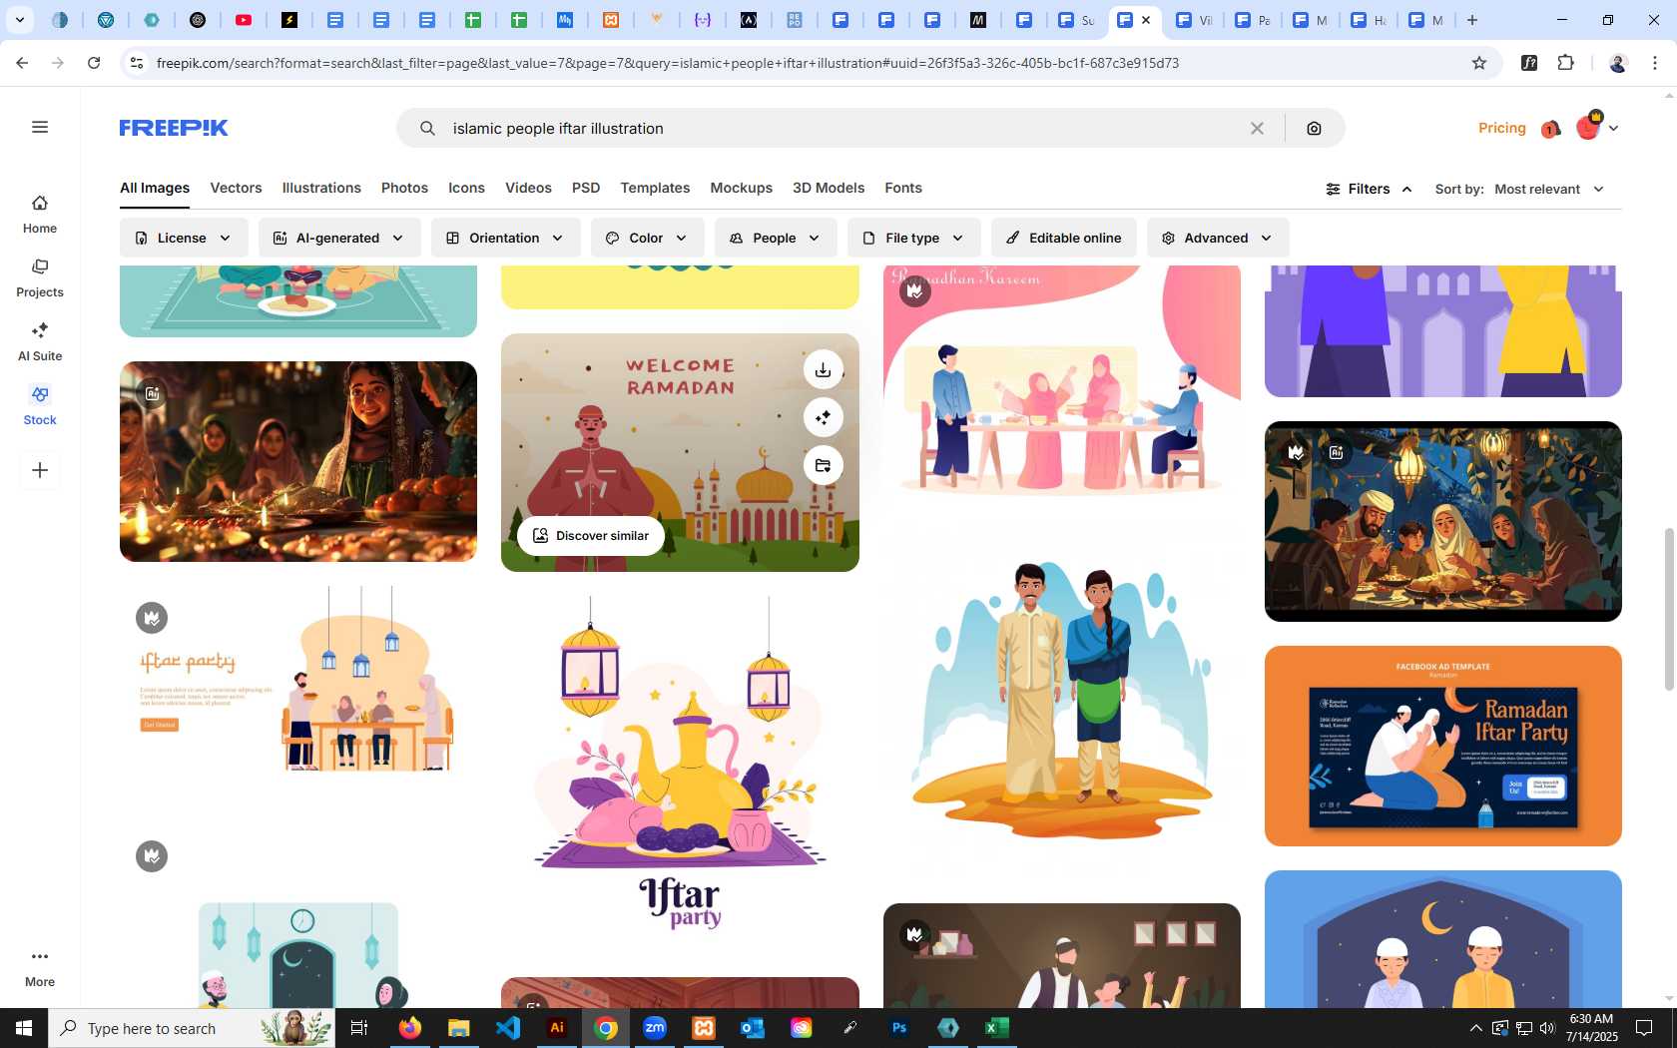Open the hamburger menu in sidebar
This screenshot has width=1677, height=1048.
(x=40, y=127)
